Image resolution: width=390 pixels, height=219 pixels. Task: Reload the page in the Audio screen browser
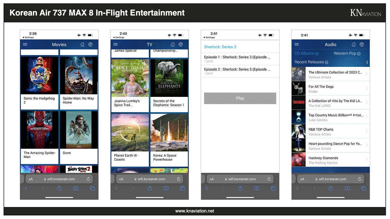pos(359,179)
